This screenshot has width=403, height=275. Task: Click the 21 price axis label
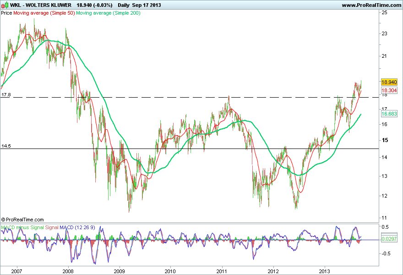click(x=385, y=56)
